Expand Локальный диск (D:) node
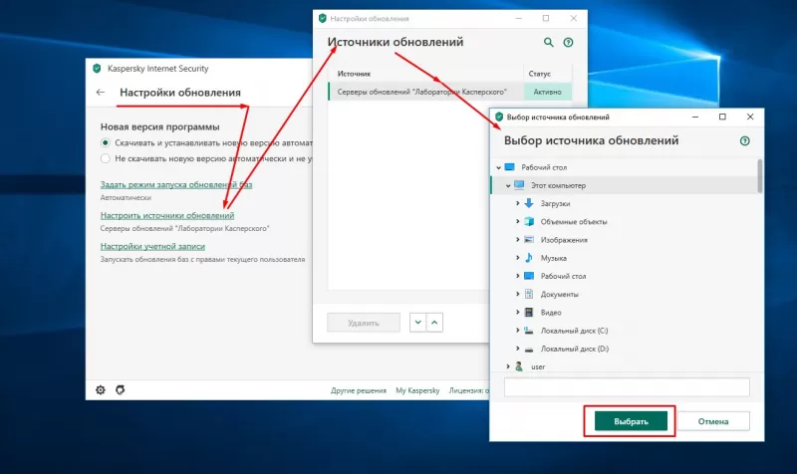This screenshot has height=474, width=797. (517, 349)
